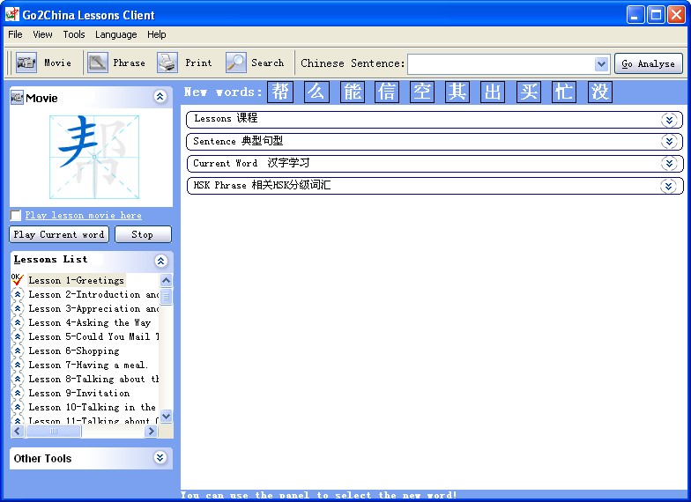Click the chevron icon beside Lesson 5
The height and width of the screenshot is (502, 691).
click(18, 336)
